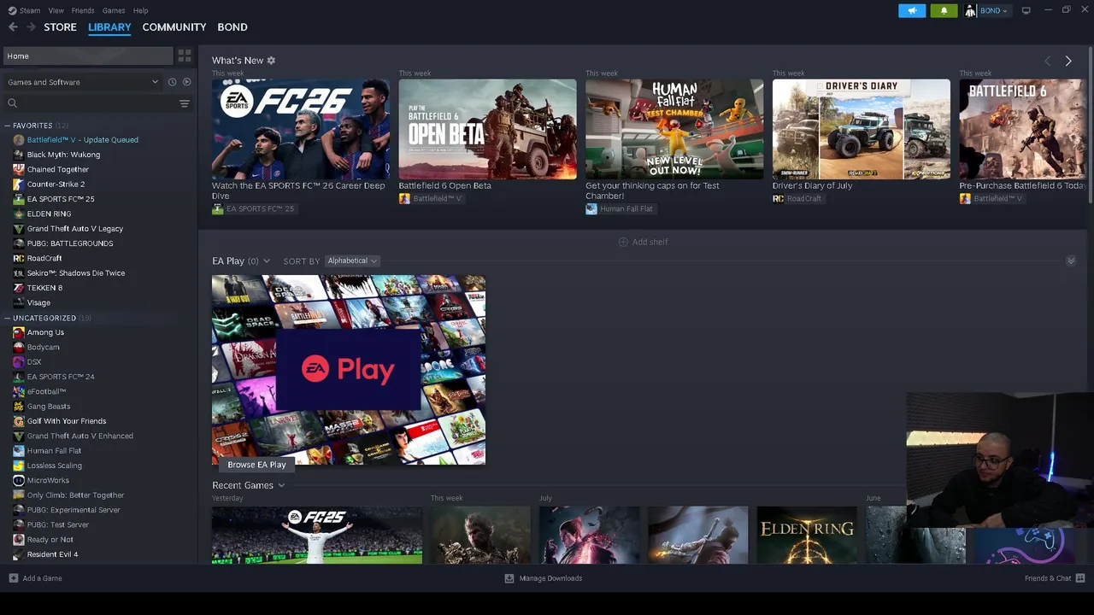Image resolution: width=1094 pixels, height=615 pixels.
Task: Open the Games menu
Action: pos(114,10)
